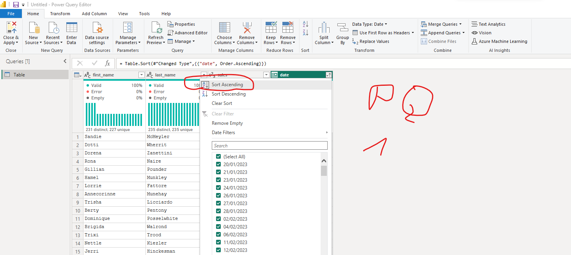Uncheck the 23/01/2023 date checkbox
This screenshot has width=571, height=255.
(x=218, y=180)
